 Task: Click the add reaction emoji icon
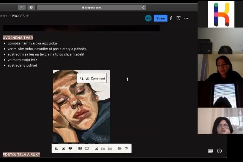click(82, 78)
